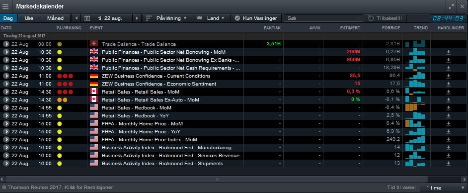Expand ZEW Current Conditions row

6,76
